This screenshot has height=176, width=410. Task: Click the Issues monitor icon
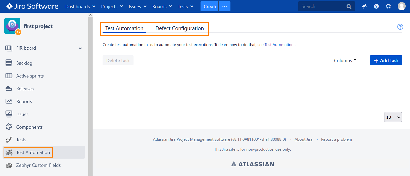9,114
